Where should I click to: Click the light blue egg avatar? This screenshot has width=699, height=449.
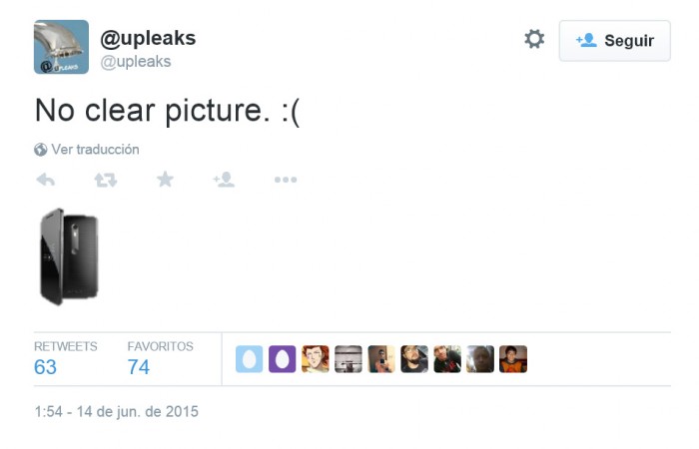(250, 359)
